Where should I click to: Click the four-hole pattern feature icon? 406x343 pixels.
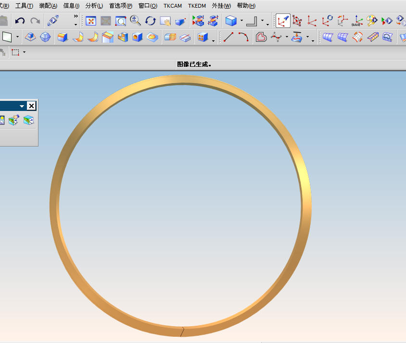click(x=203, y=37)
